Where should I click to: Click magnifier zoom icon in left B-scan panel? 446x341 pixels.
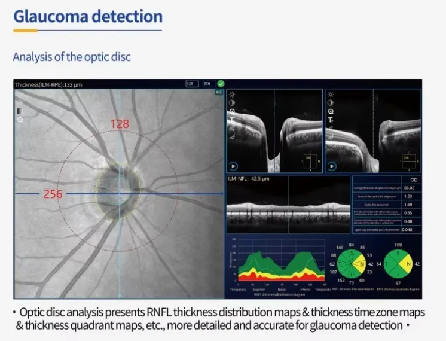(232, 111)
